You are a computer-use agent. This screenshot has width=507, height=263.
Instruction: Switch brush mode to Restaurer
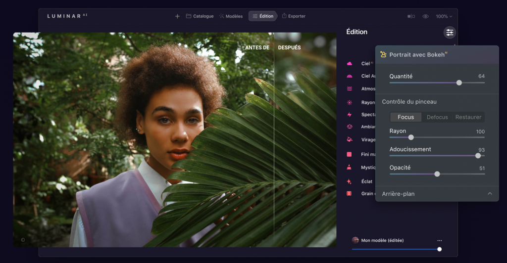click(x=468, y=117)
